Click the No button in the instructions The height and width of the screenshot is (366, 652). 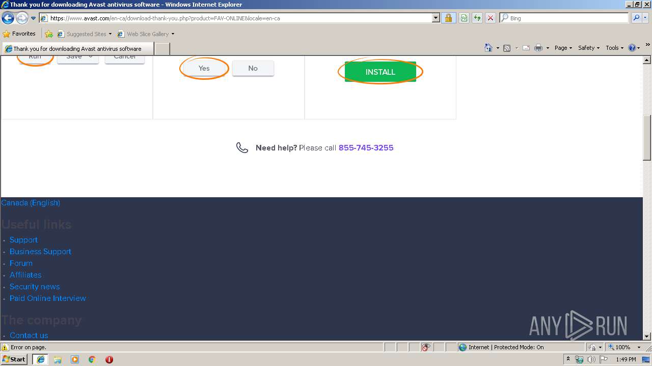point(253,68)
